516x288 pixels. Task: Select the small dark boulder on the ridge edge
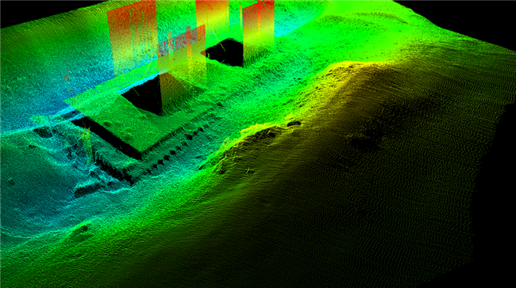(294, 123)
